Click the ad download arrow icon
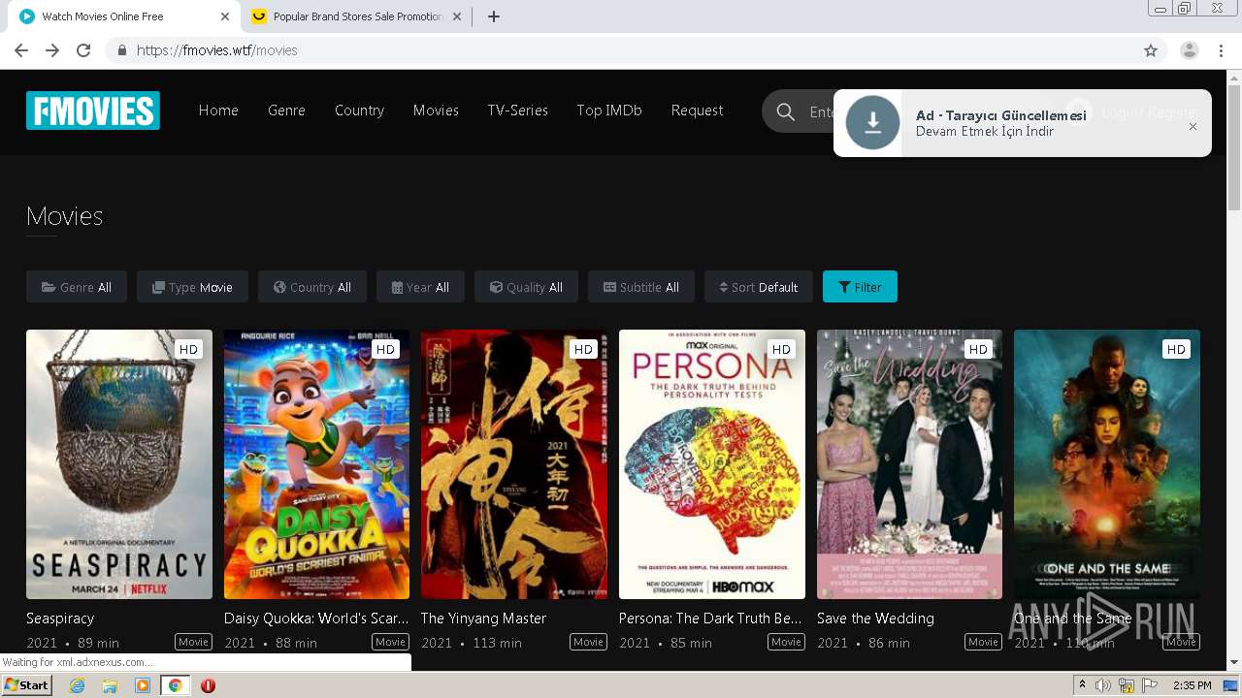 (872, 122)
